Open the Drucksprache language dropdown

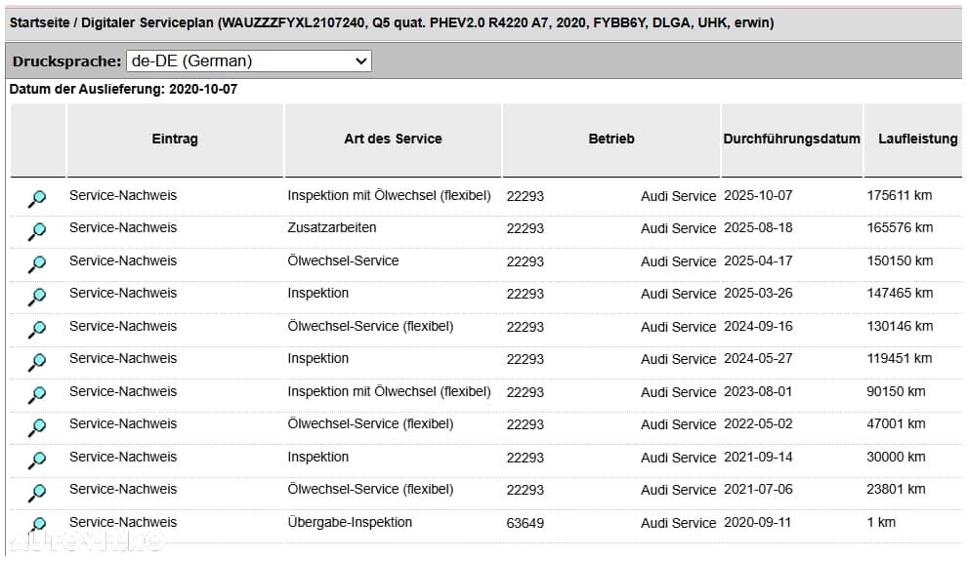pyautogui.click(x=249, y=61)
